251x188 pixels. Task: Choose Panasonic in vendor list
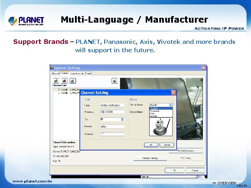(161, 111)
